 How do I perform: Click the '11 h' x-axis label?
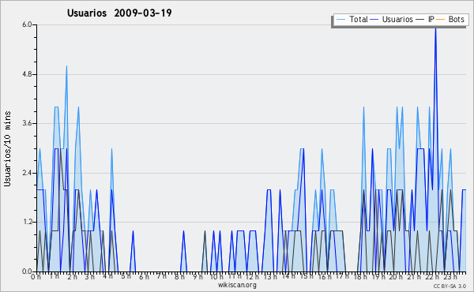[235, 276]
